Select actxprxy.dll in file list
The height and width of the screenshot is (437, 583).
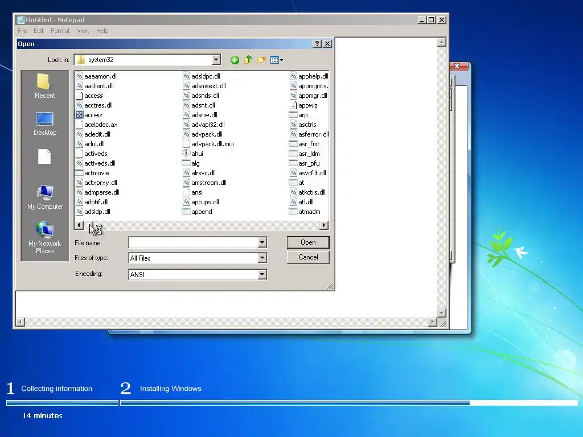pyautogui.click(x=96, y=183)
